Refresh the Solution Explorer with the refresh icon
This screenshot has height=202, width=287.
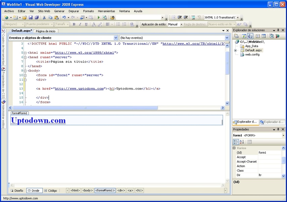point(244,36)
